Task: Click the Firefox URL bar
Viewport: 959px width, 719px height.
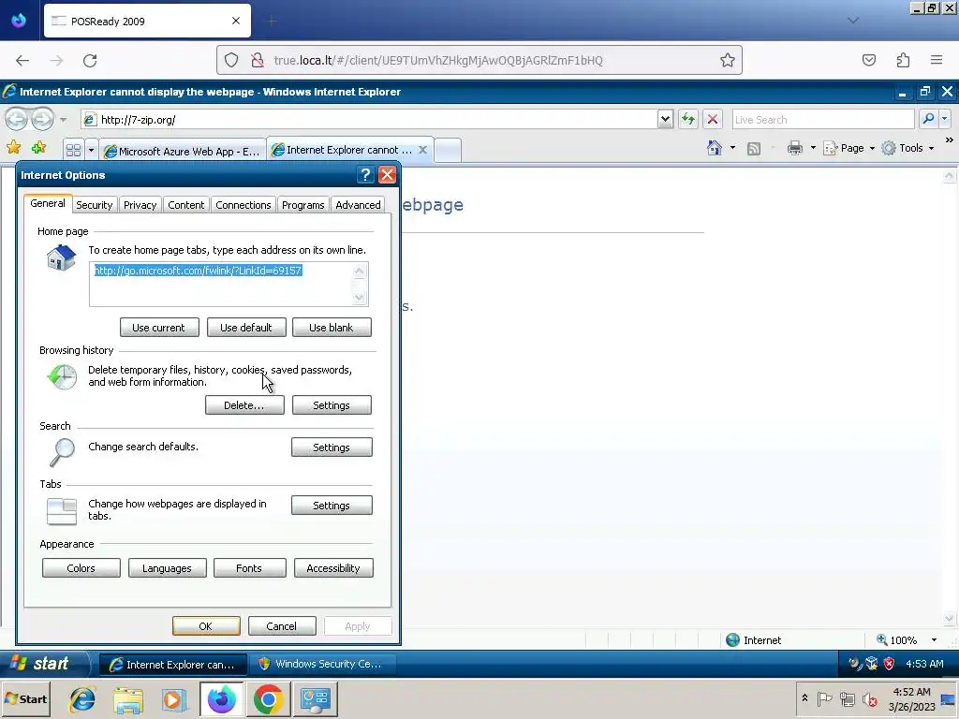Action: click(479, 60)
